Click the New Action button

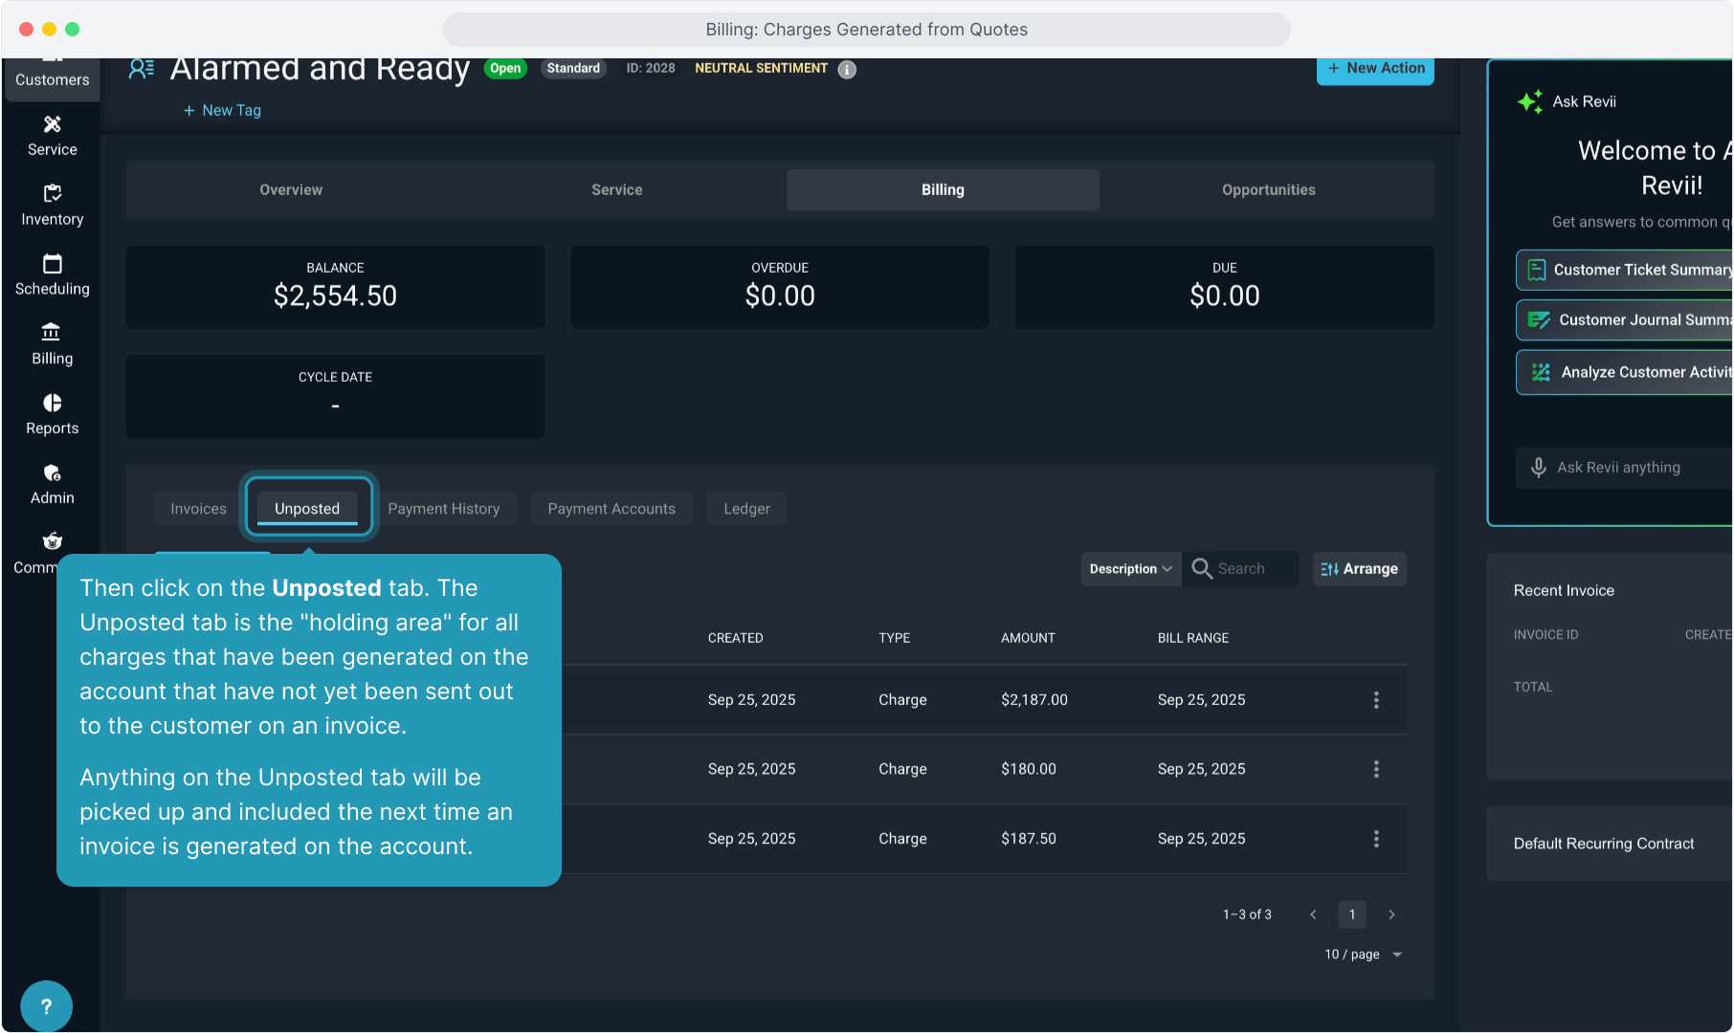[1375, 69]
